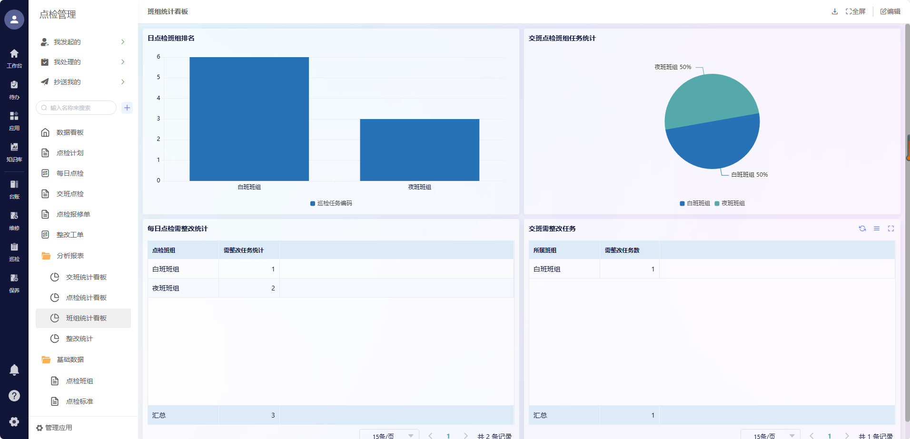Select 每日点检 in sidebar menu
Viewport: 910px width, 439px height.
pos(70,173)
